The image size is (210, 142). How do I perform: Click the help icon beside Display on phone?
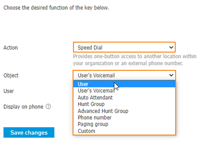(x=48, y=106)
